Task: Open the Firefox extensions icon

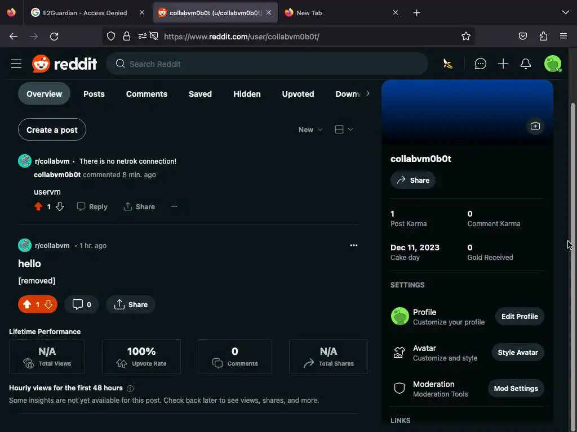Action: [543, 37]
